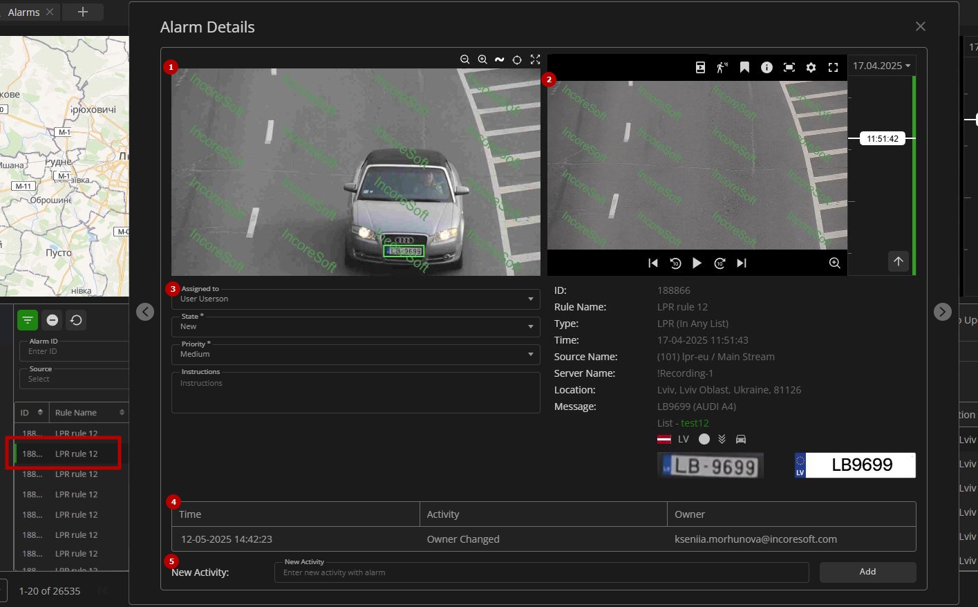Click the Alarm ID input field
Image resolution: width=978 pixels, height=607 pixels.
click(74, 351)
